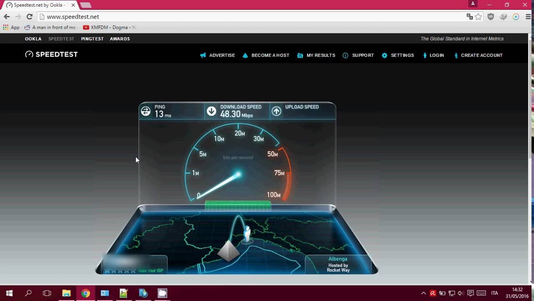Click the Chrome back arrow
The width and height of the screenshot is (534, 301).
pos(7,17)
